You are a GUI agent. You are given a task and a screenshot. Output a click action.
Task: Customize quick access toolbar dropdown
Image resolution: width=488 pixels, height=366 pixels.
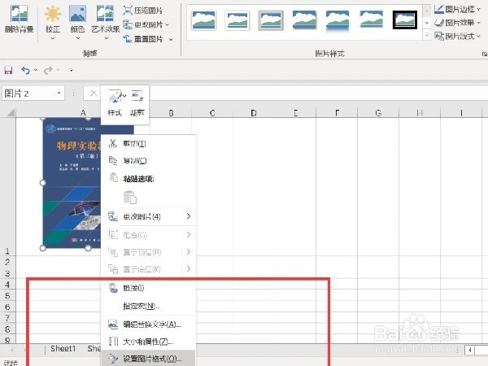72,71
